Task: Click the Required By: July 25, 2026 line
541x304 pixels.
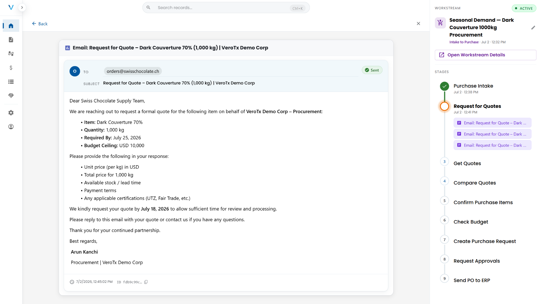Action: (x=112, y=138)
